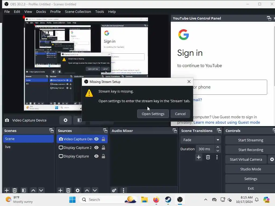This screenshot has height=206, width=275.
Task: Open virtual camera settings gear
Action: pos(272,159)
